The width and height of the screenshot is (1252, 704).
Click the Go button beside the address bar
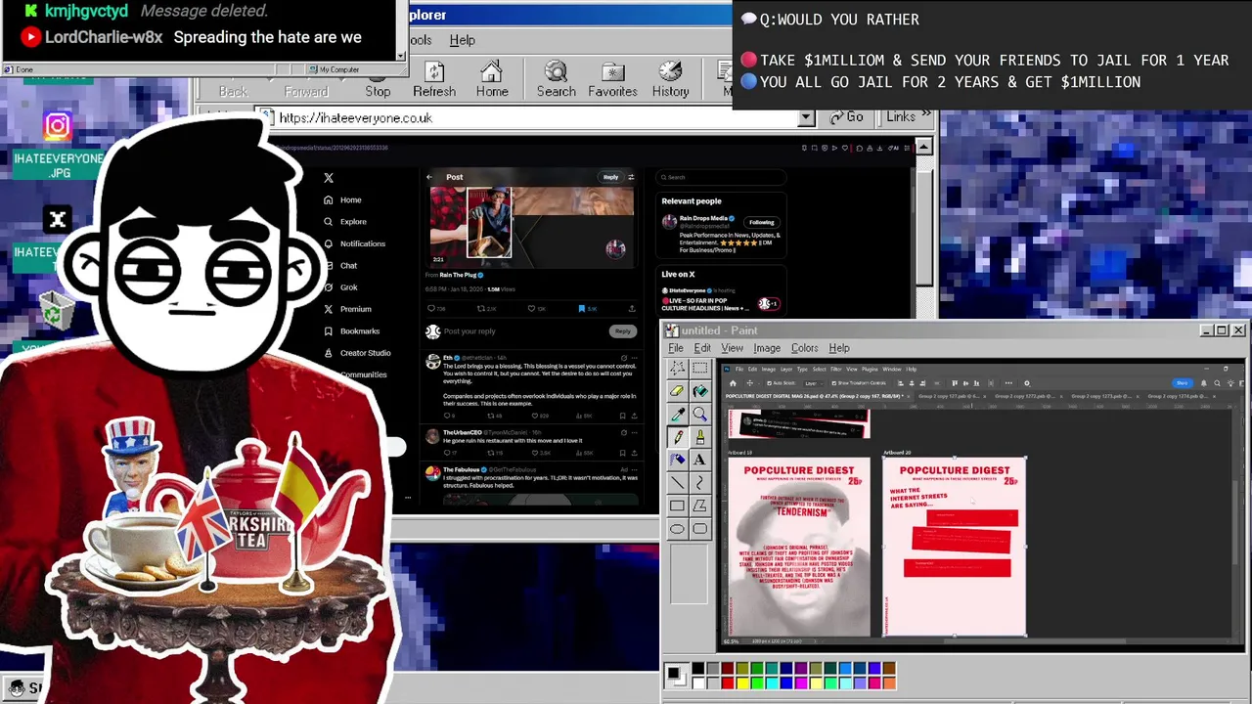(847, 116)
